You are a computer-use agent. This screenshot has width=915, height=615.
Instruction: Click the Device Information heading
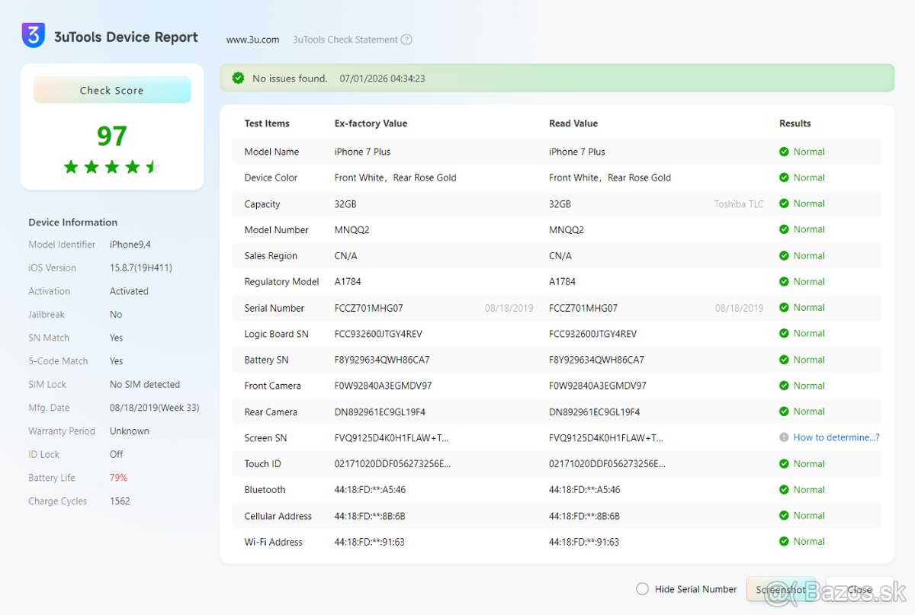pos(73,223)
